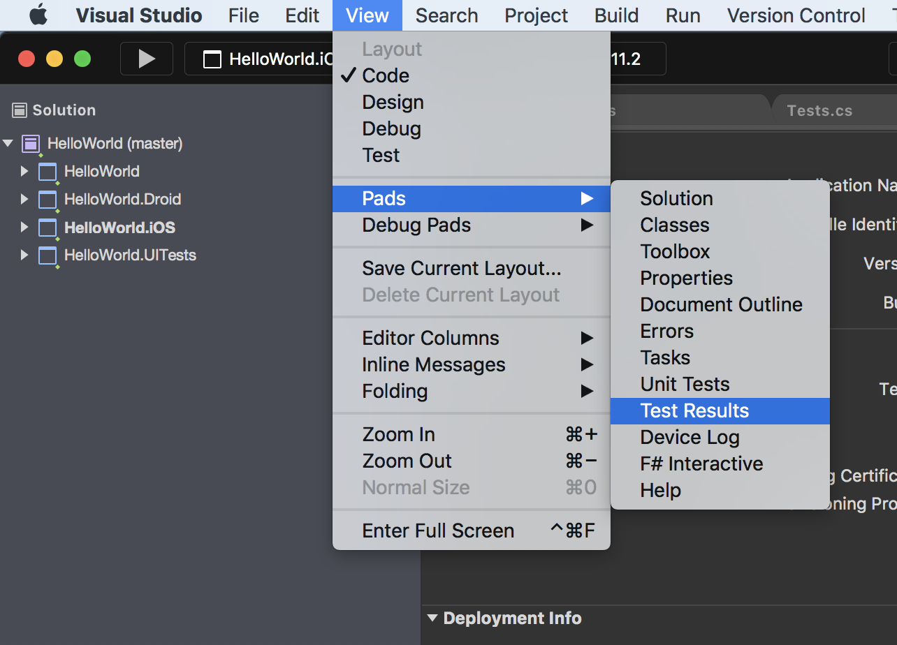Collapse the Deployment Info section
The width and height of the screenshot is (897, 645).
(x=432, y=618)
